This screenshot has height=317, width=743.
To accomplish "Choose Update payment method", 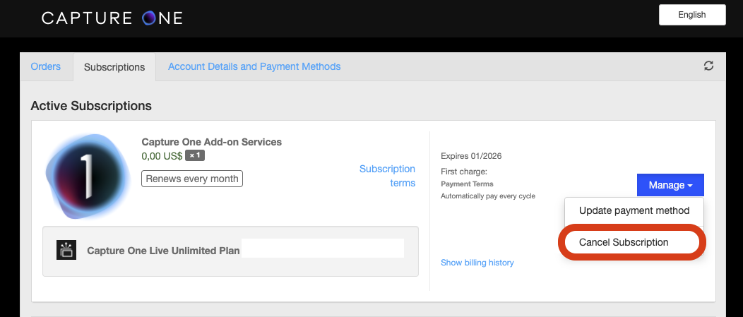I will pos(634,210).
